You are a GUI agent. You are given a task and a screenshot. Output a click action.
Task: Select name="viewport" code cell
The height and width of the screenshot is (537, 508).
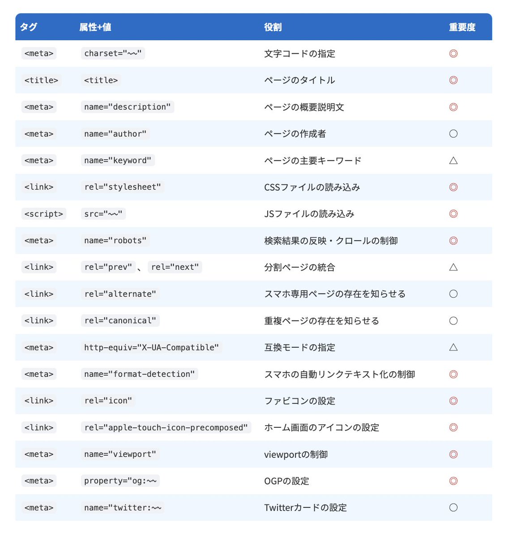pyautogui.click(x=120, y=454)
